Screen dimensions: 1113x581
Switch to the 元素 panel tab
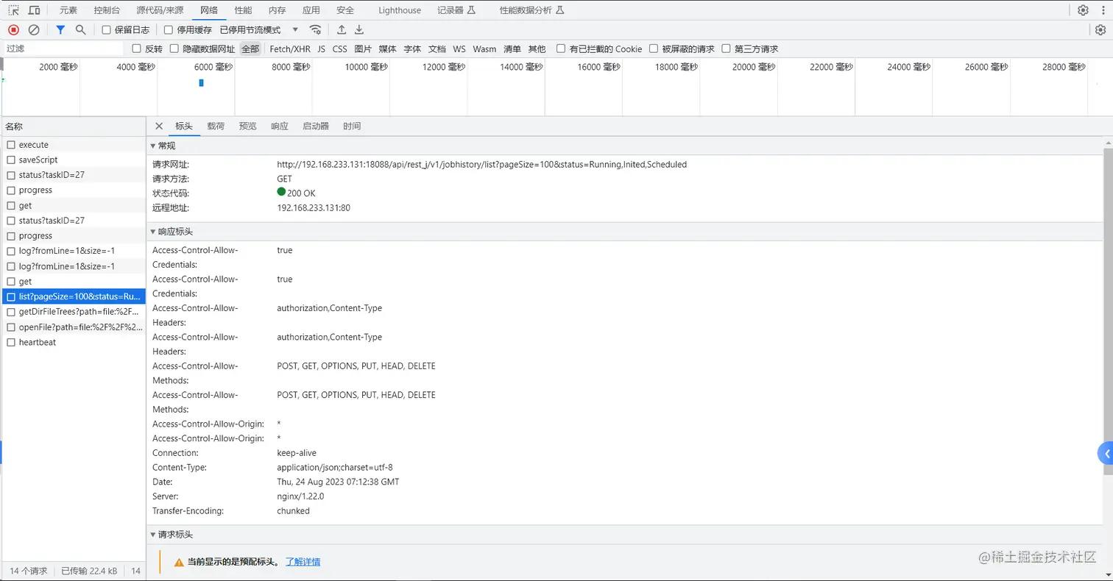click(x=68, y=10)
